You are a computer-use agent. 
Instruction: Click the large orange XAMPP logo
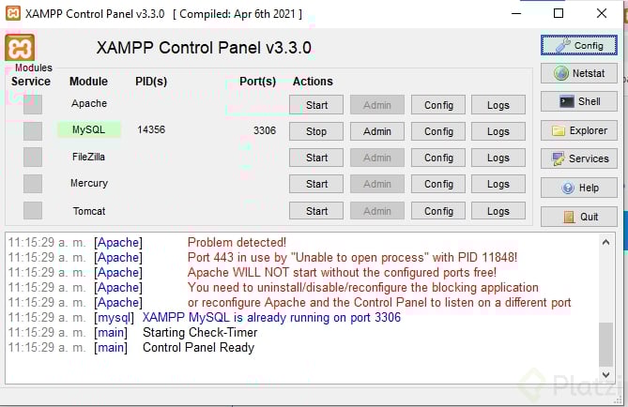(20, 48)
